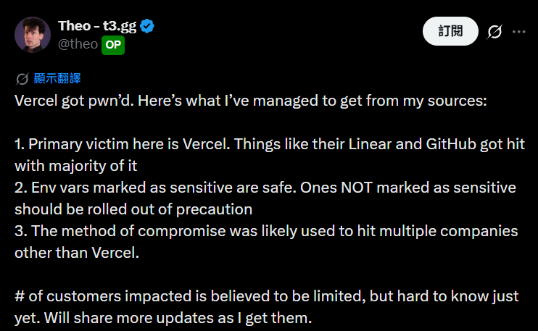The width and height of the screenshot is (538, 331).
Task: Click the "other than Vercel." line
Action: pyautogui.click(x=77, y=253)
